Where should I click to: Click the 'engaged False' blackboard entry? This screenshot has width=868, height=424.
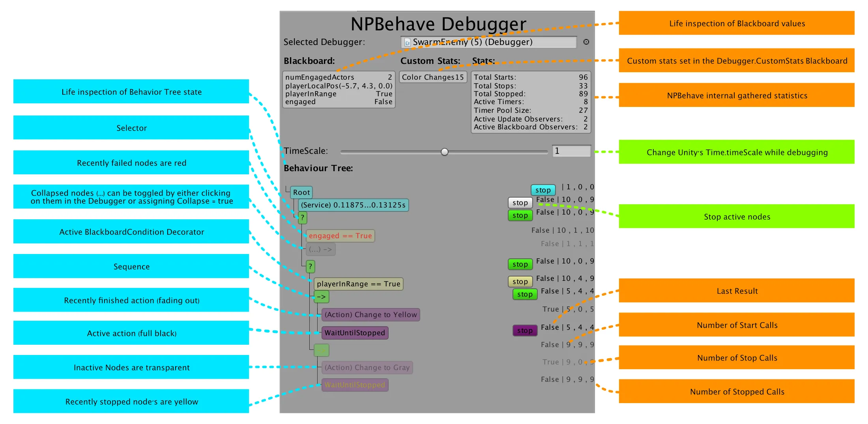click(339, 102)
